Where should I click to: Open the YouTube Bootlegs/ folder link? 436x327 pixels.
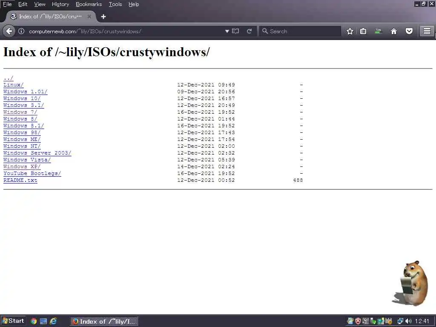pos(32,173)
